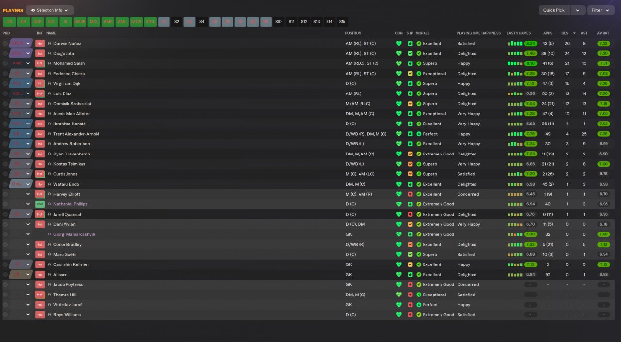Click Diogo Jota's Int info badge
This screenshot has height=342, width=621.
coord(40,53)
